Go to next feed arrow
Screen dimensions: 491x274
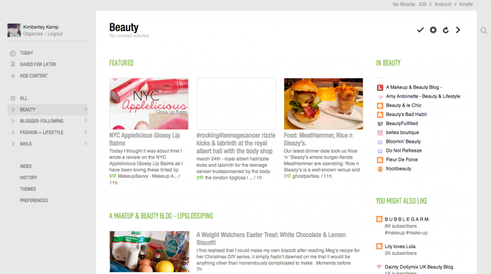click(458, 30)
